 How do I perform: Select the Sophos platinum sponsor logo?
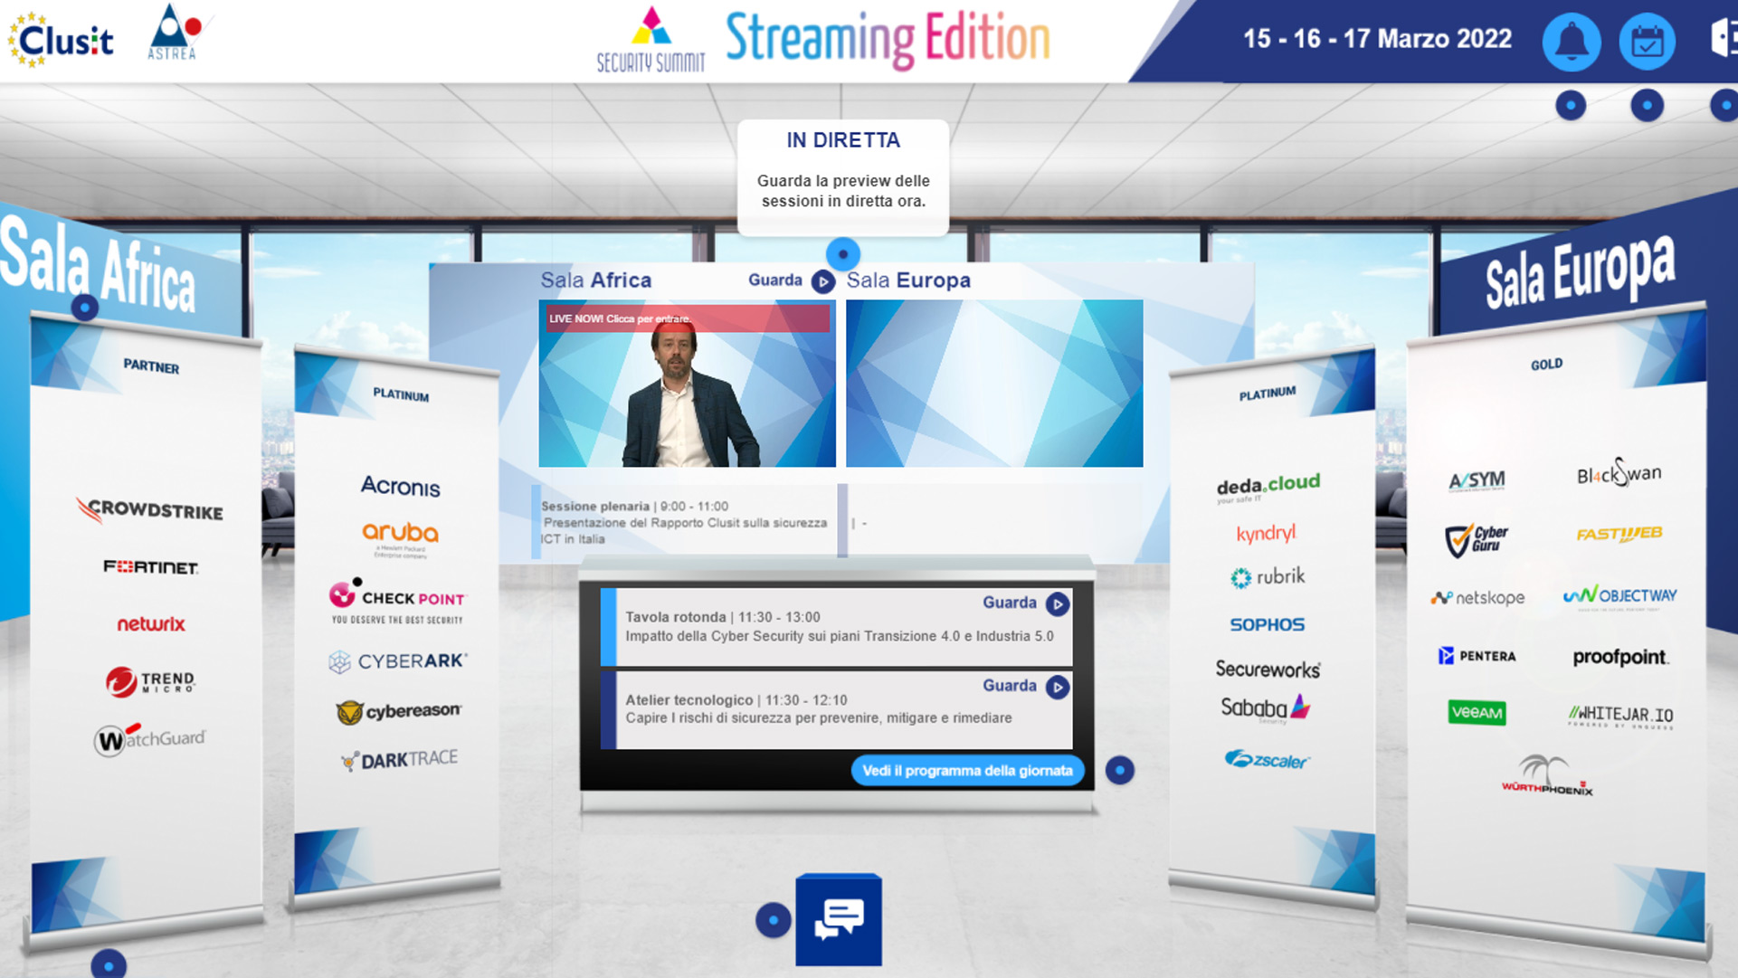pyautogui.click(x=1267, y=624)
